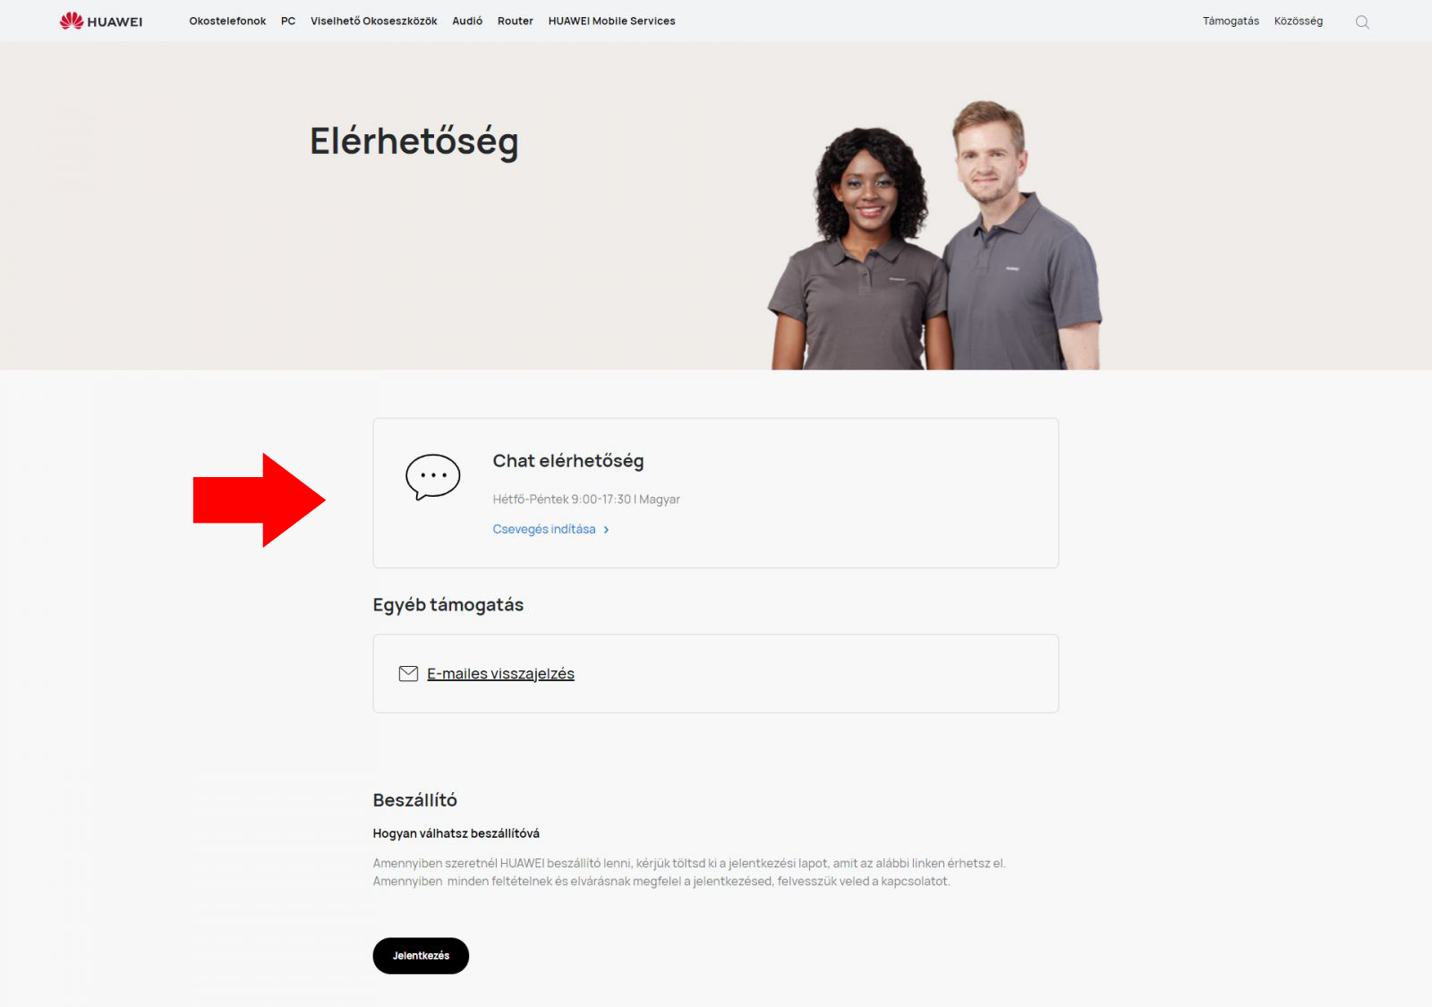
Task: Click the email envelope icon
Action: coord(408,673)
